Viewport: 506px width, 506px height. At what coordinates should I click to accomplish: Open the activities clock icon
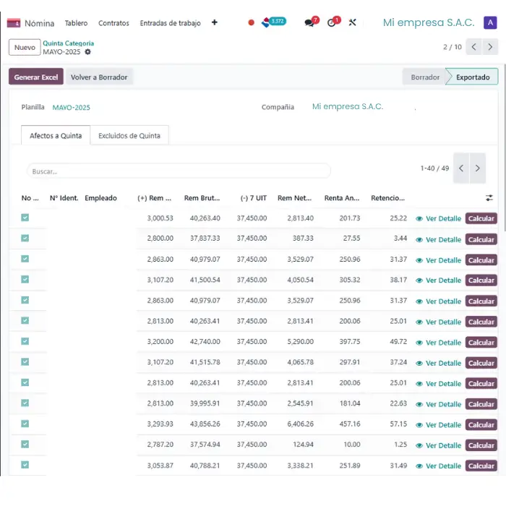[x=332, y=22]
